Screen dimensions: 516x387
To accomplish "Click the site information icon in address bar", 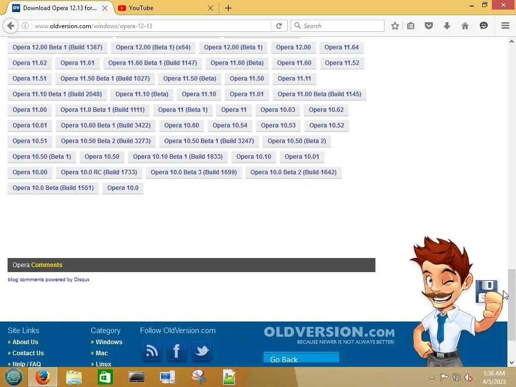I will 25,26.
